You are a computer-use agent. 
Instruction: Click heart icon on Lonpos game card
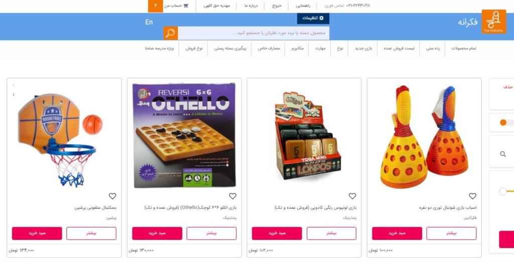tap(352, 196)
